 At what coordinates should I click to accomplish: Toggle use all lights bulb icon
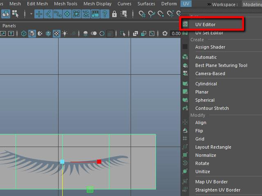click(65, 33)
